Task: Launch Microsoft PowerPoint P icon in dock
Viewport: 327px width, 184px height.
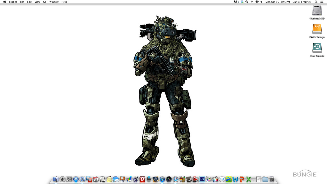Action: coord(242,179)
